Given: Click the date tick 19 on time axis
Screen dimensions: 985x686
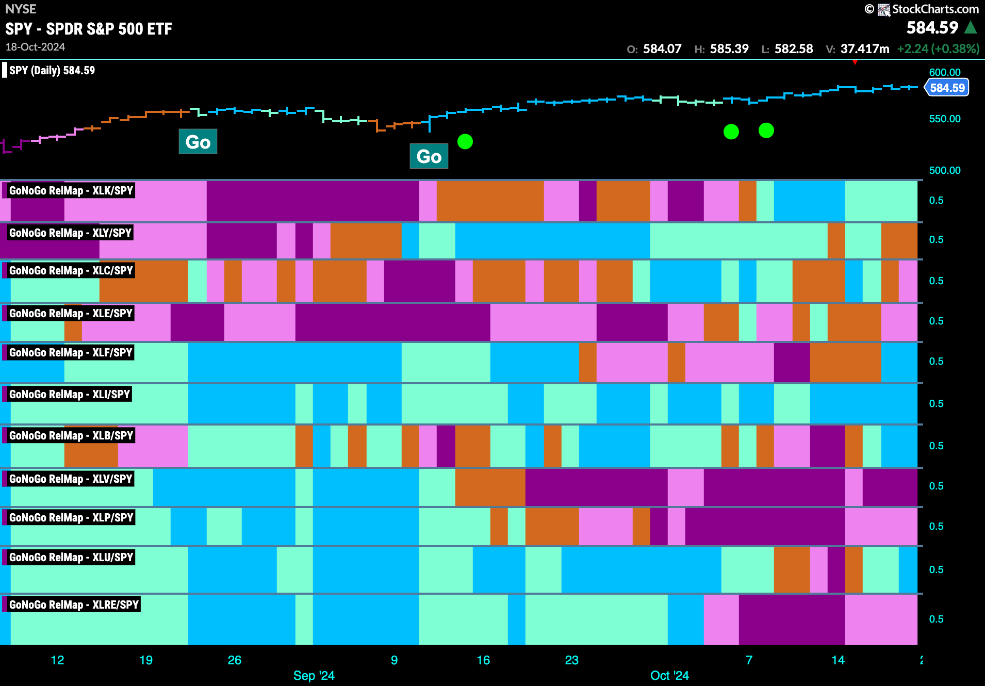Looking at the screenshot, I should point(146,660).
